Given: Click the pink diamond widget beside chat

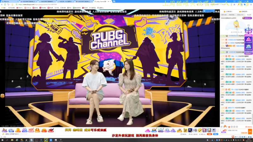Looking at the screenshot, I should coord(249,40).
